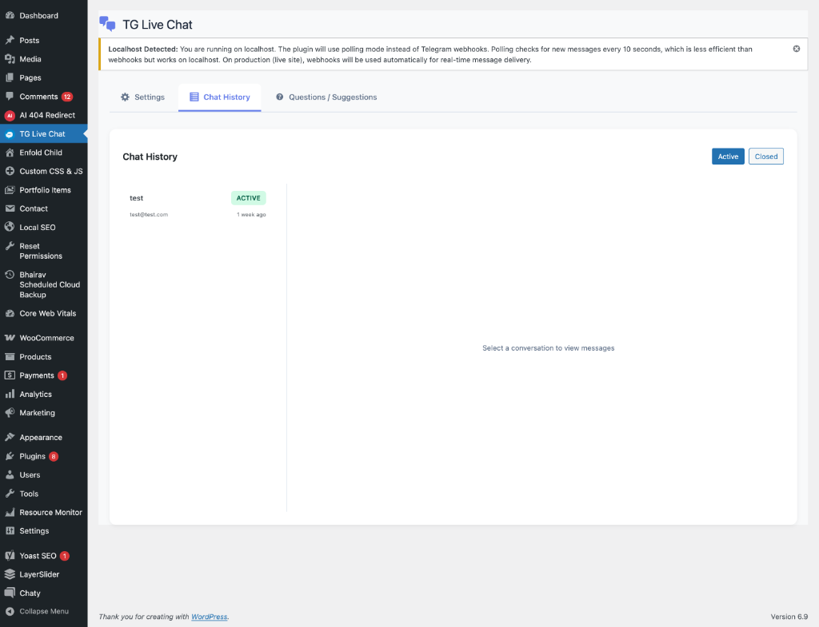Click the WooCommerce icon in sidebar
The width and height of the screenshot is (819, 627).
point(10,338)
